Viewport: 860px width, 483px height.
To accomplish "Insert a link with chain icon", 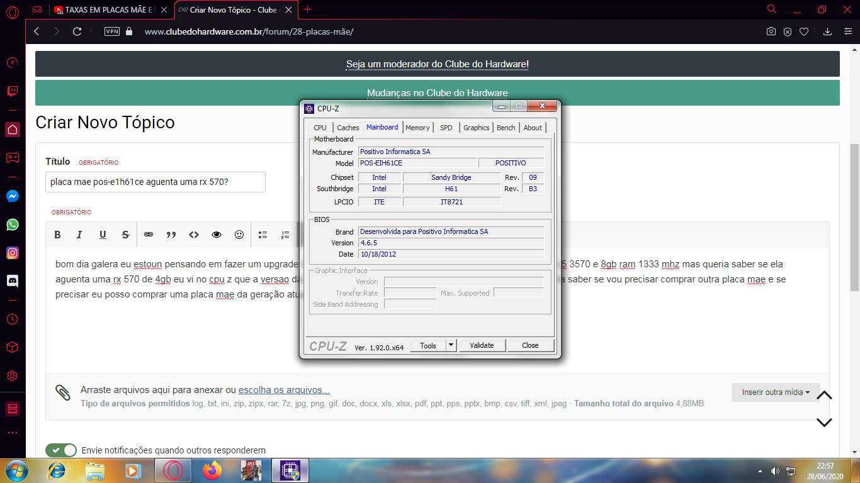I will [x=149, y=235].
